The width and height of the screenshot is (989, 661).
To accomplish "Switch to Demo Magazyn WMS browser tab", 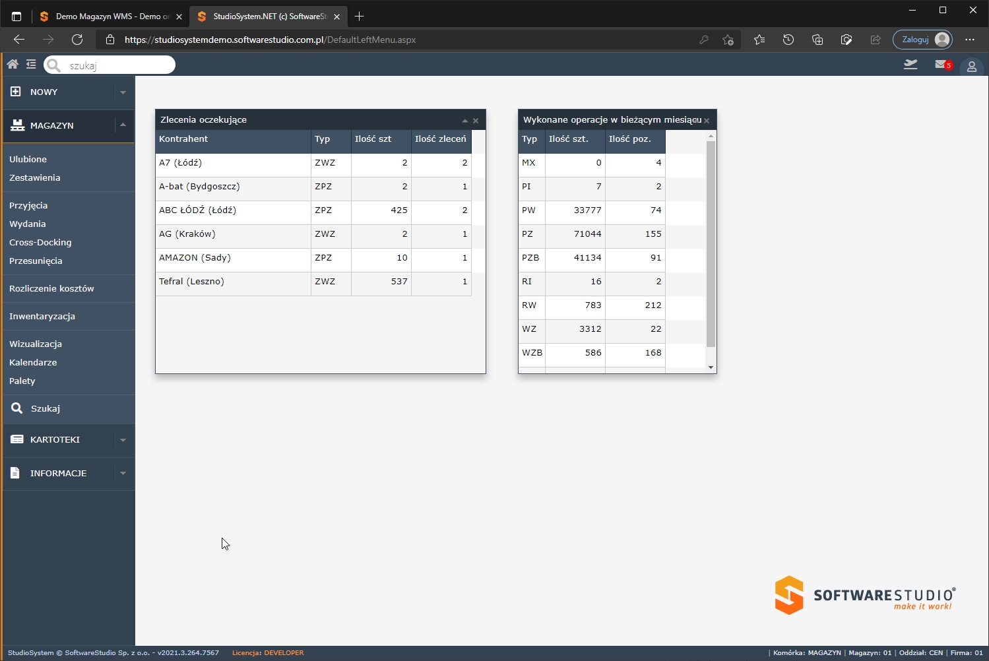I will (106, 16).
